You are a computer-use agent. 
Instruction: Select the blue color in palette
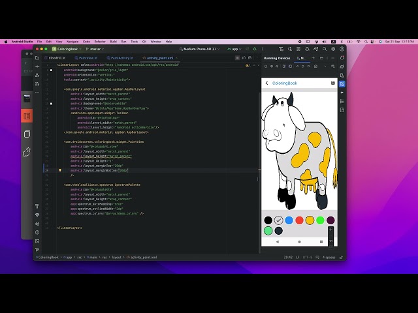[289, 220]
